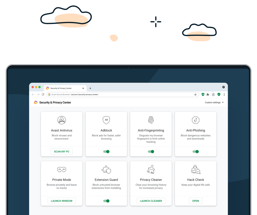257x215 pixels.
Task: Click the Adblock AB extension icon in toolbar
Action: [x=203, y=94]
